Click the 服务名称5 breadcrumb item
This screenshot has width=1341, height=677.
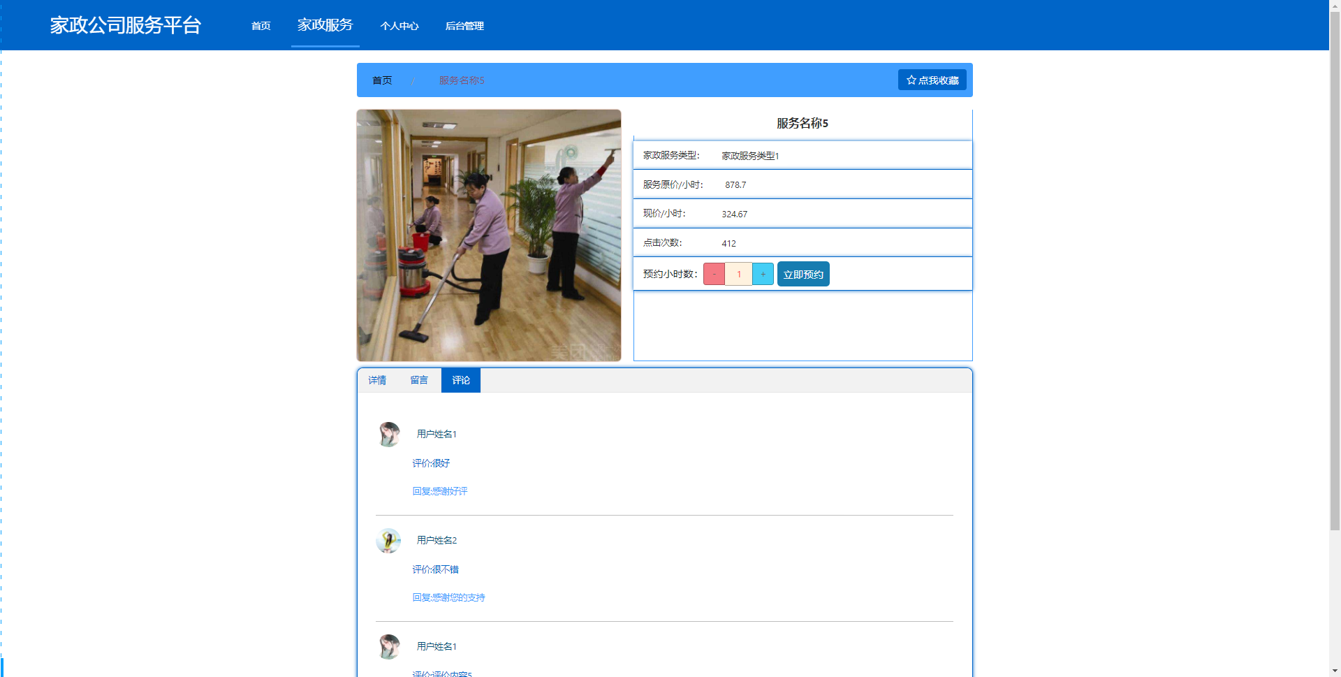[462, 80]
